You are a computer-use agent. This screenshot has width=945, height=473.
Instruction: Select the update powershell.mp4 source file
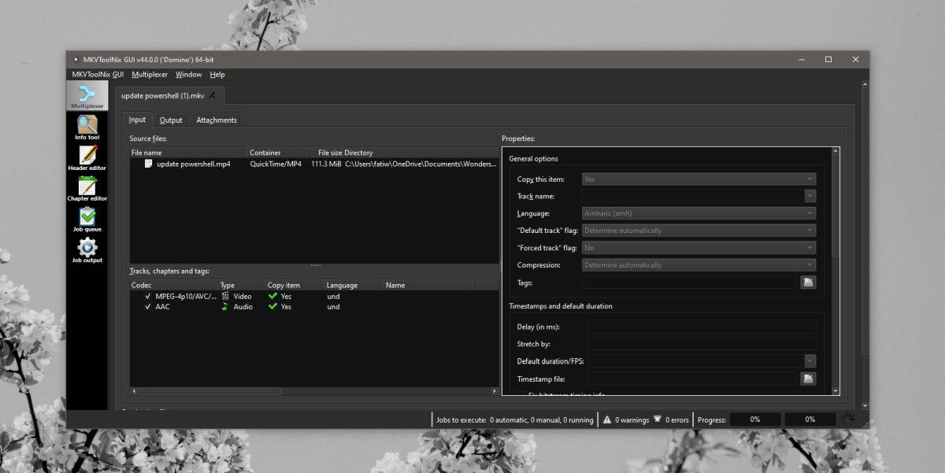click(193, 164)
